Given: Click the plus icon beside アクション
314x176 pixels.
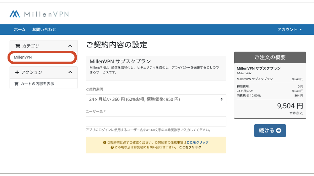Looking at the screenshot, I should (17, 72).
